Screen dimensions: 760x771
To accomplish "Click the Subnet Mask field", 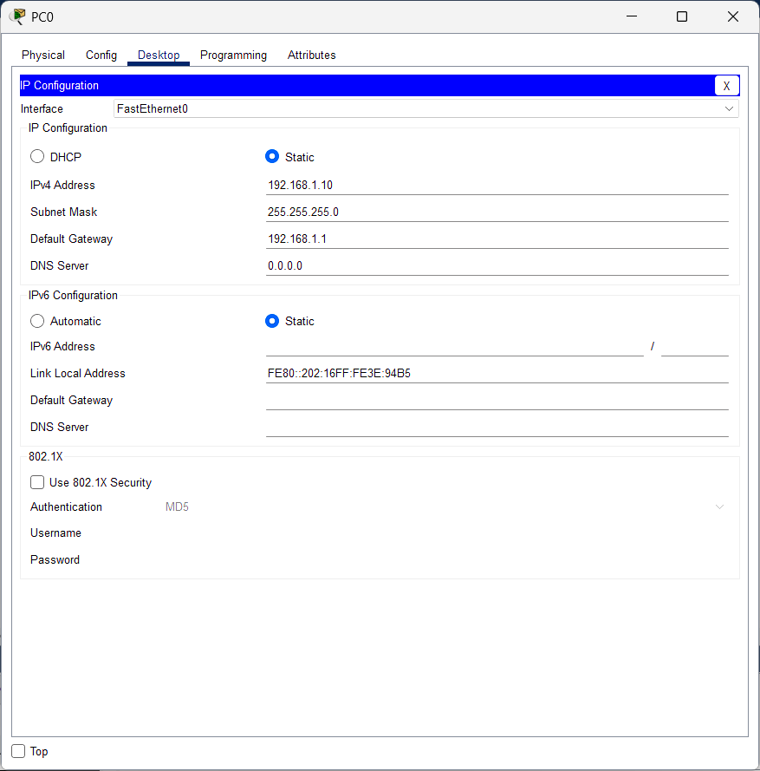I will [x=497, y=212].
